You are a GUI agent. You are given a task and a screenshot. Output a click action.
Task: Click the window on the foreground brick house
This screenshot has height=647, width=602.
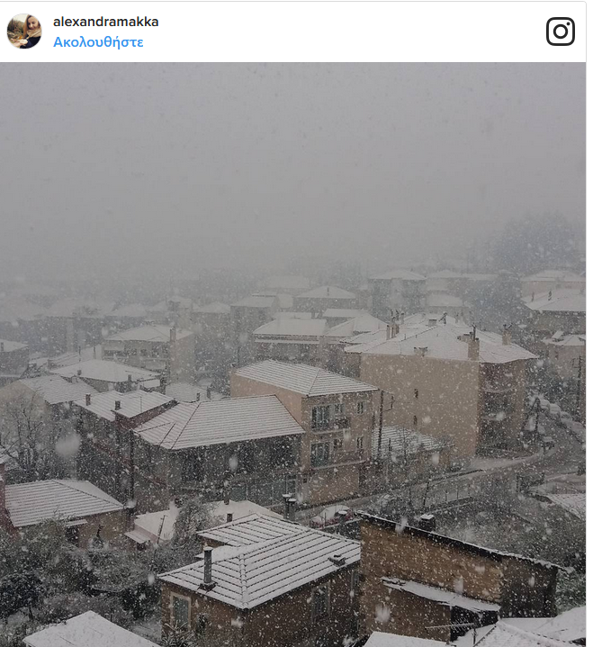coord(180,611)
